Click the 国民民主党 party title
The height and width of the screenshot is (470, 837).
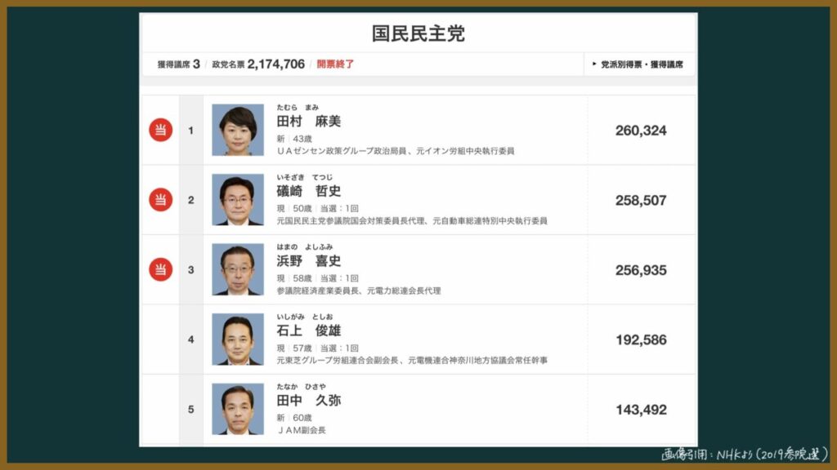[418, 33]
